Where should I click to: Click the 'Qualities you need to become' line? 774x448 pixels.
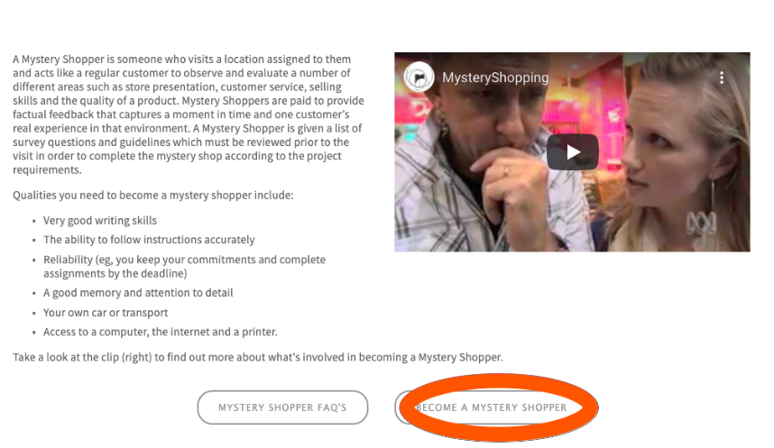[153, 196]
